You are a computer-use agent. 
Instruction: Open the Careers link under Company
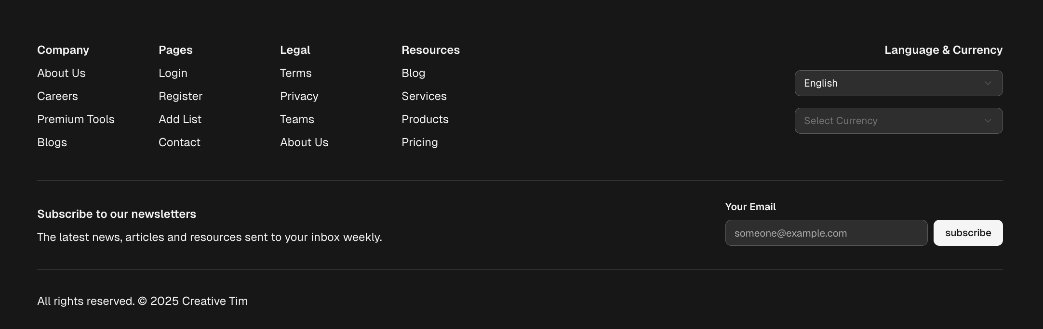57,96
